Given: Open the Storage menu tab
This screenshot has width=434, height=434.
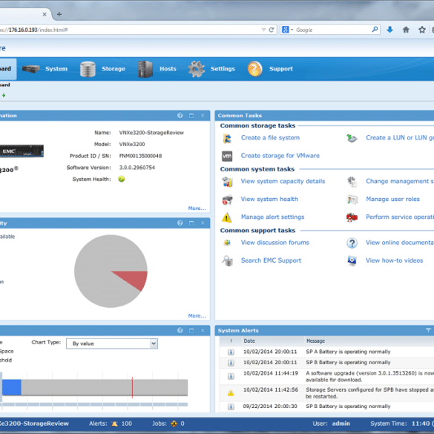Looking at the screenshot, I should click(x=114, y=69).
